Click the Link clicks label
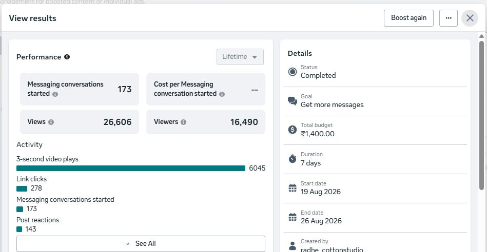 click(x=31, y=179)
